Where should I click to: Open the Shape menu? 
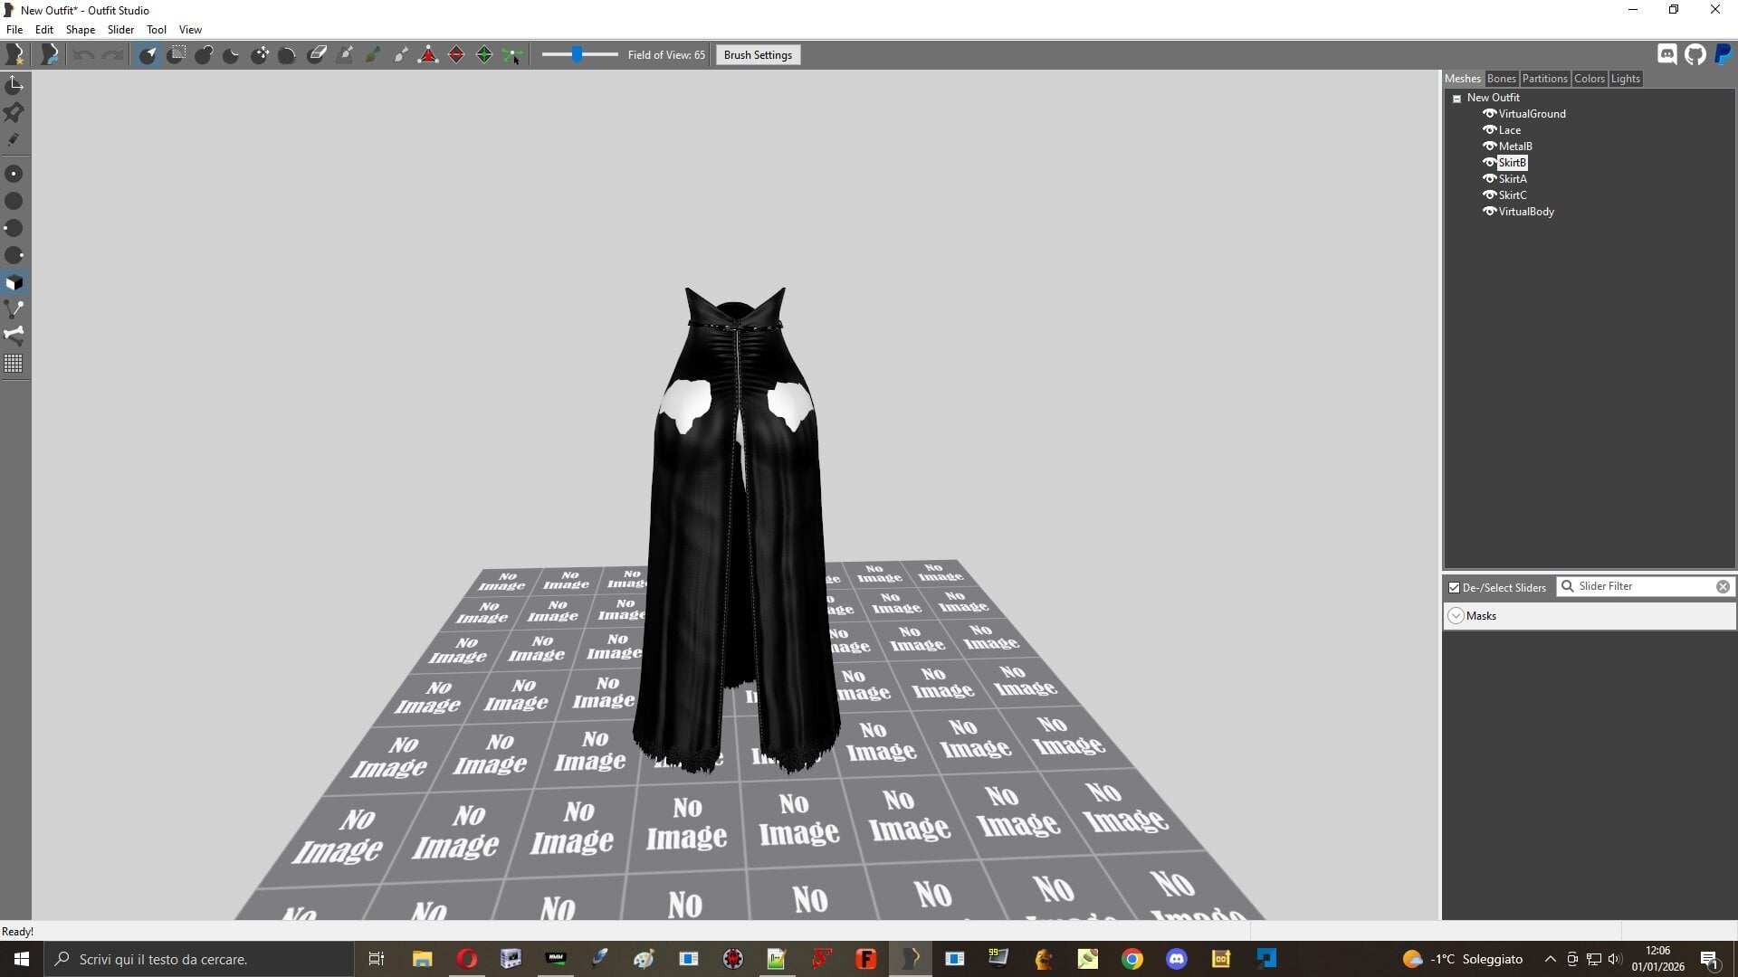(x=81, y=30)
